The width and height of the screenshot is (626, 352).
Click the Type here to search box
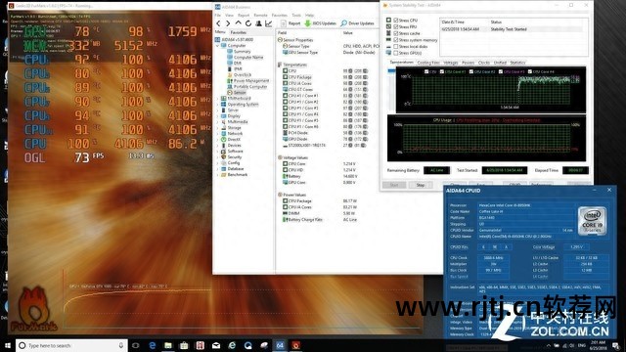pos(71,345)
